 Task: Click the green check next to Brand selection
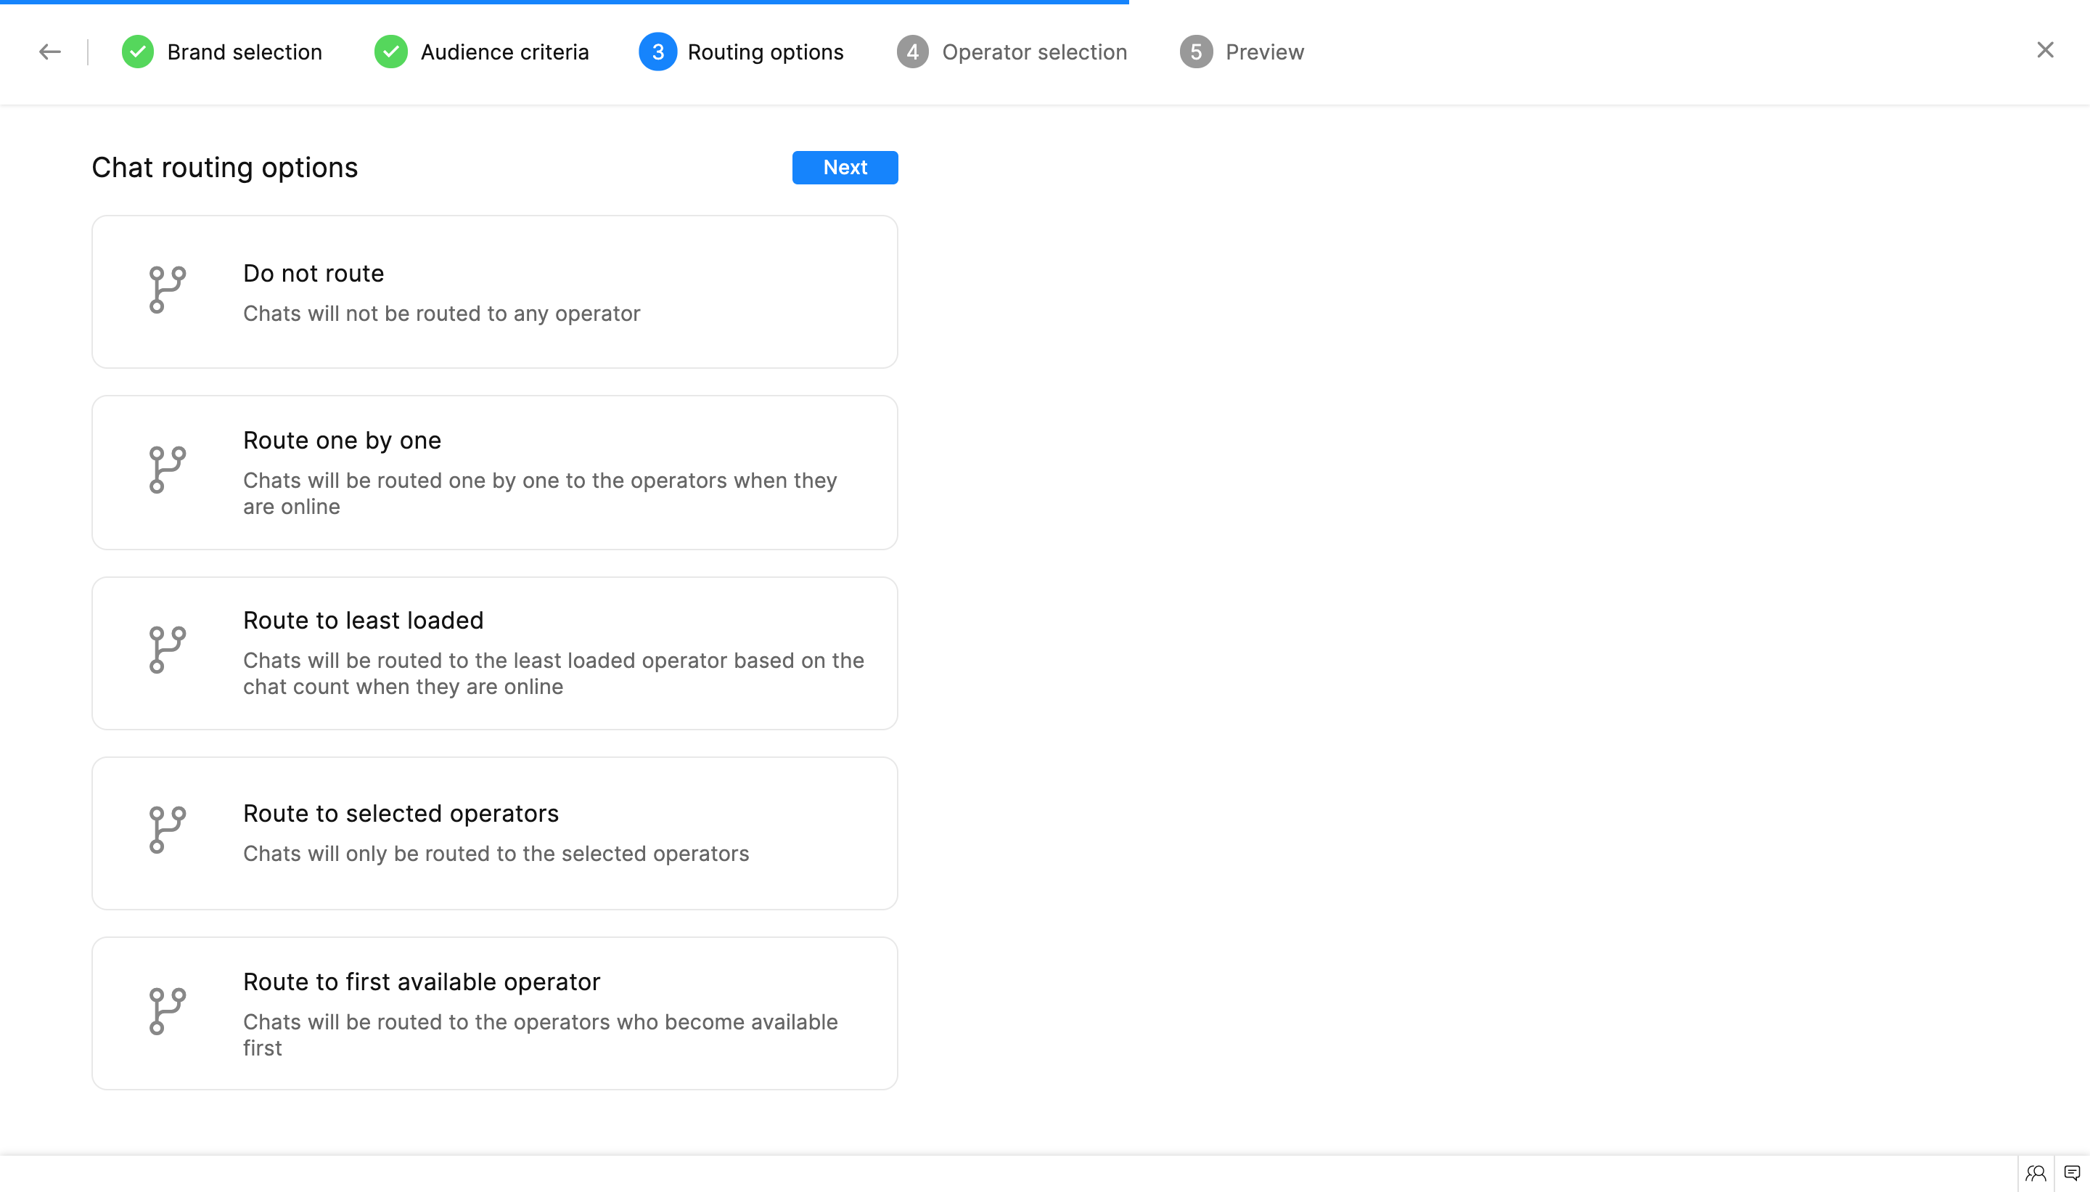pyautogui.click(x=137, y=52)
